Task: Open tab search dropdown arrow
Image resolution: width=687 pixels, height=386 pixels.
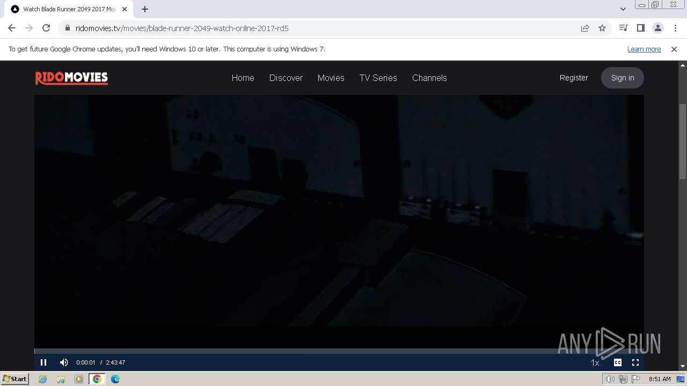Action: pos(623,9)
